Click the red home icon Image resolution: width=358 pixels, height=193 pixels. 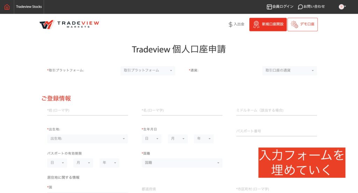pos(7,7)
